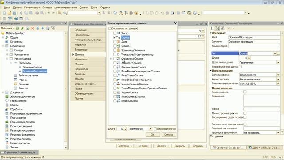The image size is (284, 160).
Task: Toggle the Режим пароля checkbox
Action: [245, 92]
